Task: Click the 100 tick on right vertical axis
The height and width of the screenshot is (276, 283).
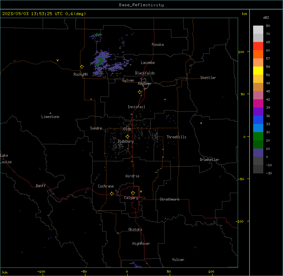Action: [241, 52]
